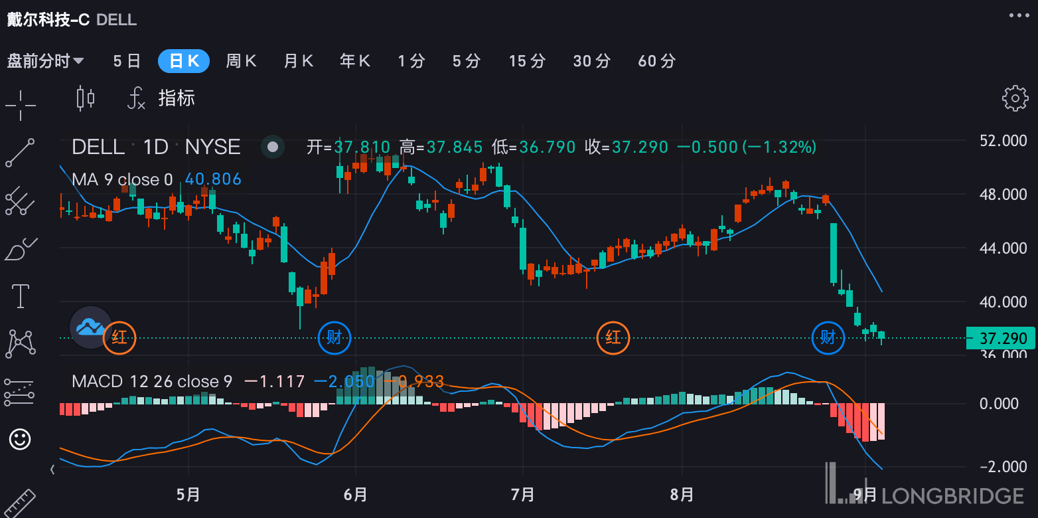1038x518 pixels.
Task: Click the MACD −2.000 axis label
Action: point(1003,467)
